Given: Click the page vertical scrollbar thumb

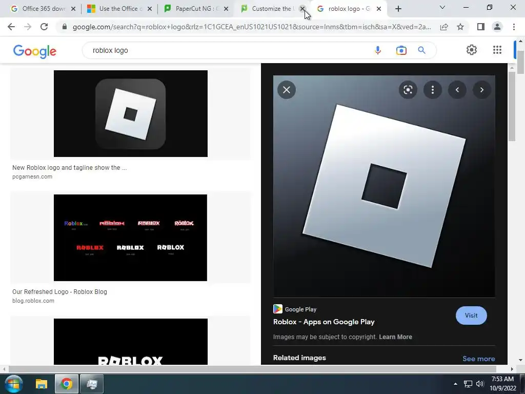Looking at the screenshot, I should pos(521,62).
